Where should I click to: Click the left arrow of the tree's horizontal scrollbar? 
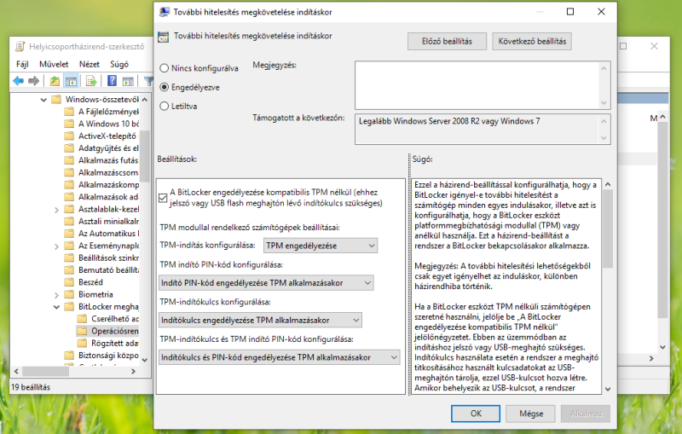tap(16, 372)
